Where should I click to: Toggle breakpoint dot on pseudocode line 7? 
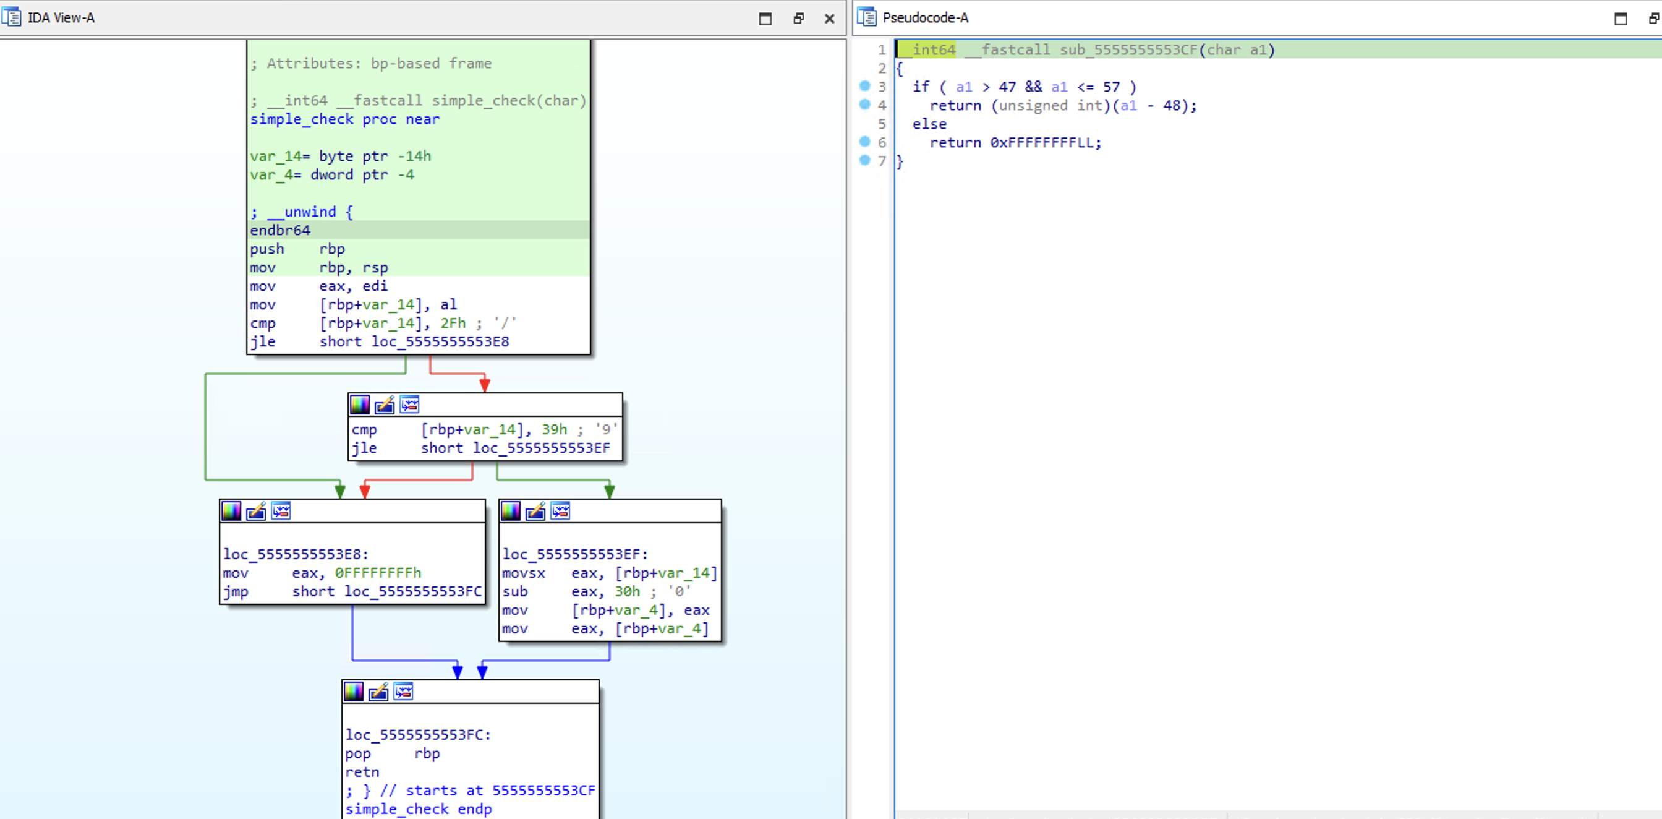coord(865,160)
